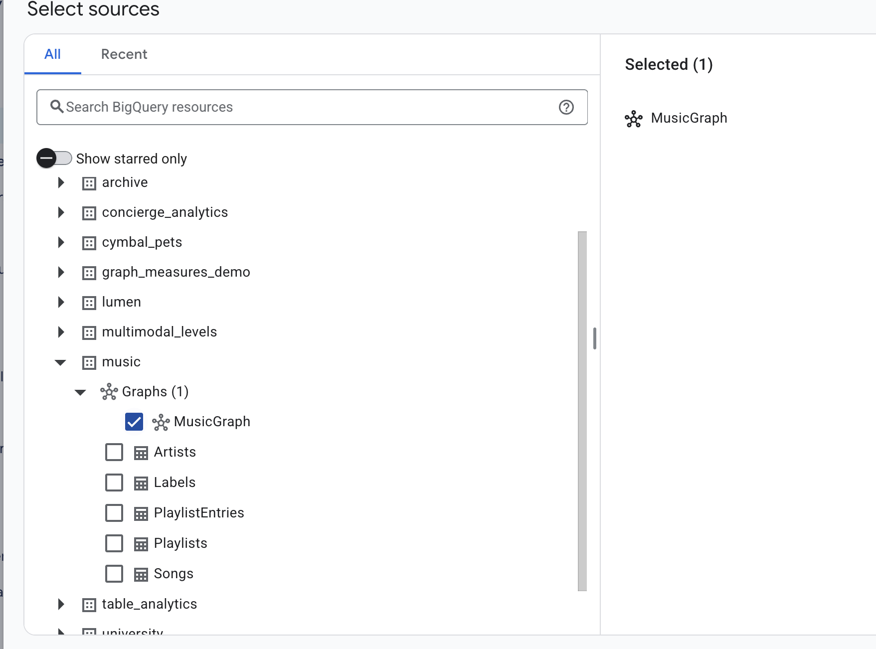Viewport: 876px width, 649px height.
Task: Select the cymbal_pets dataset name
Action: pyautogui.click(x=142, y=242)
